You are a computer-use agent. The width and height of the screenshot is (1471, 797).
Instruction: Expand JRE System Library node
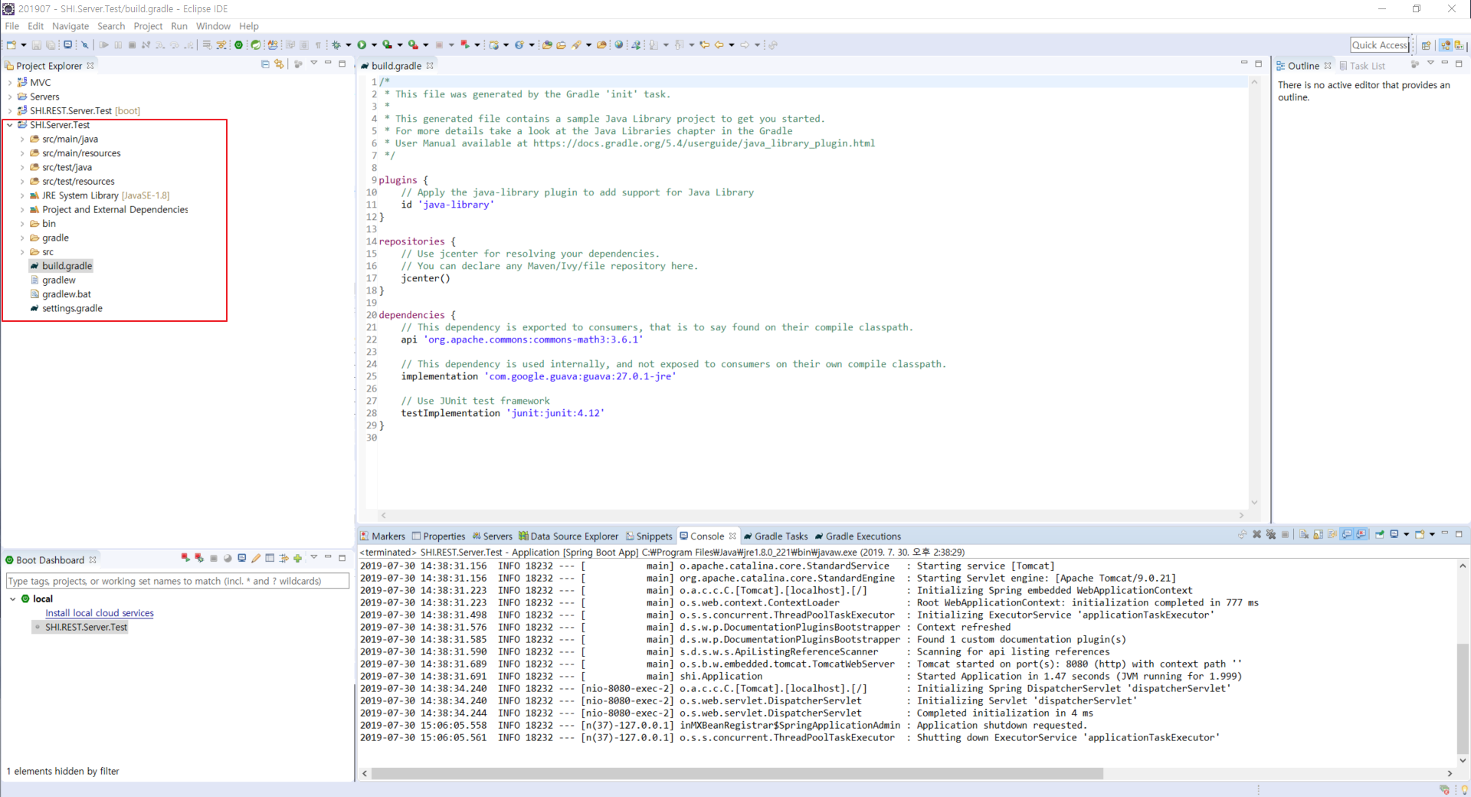tap(22, 195)
